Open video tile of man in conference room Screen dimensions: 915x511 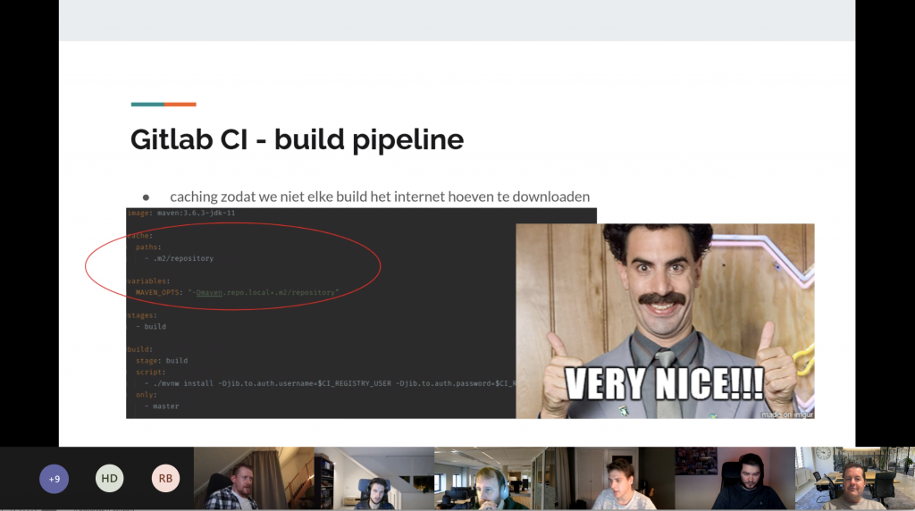pyautogui.click(x=855, y=478)
